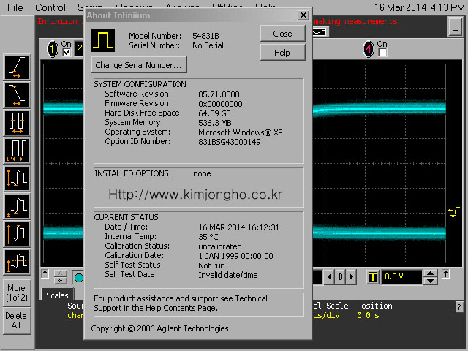Open the File menu
The image size is (468, 351).
pyautogui.click(x=15, y=7)
